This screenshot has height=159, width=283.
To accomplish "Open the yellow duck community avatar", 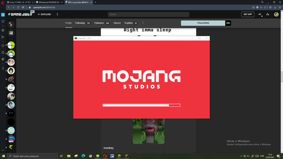I will point(11,130).
